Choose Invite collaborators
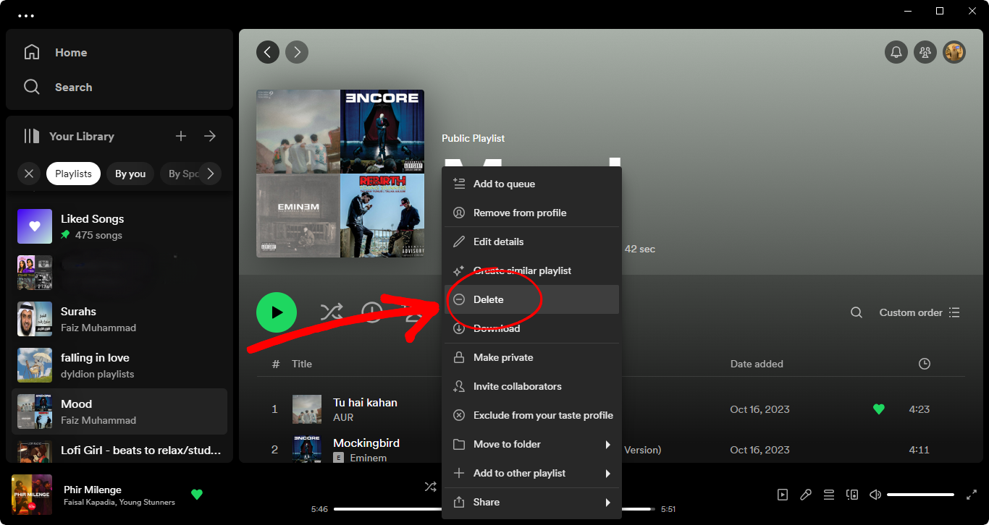 pos(532,386)
